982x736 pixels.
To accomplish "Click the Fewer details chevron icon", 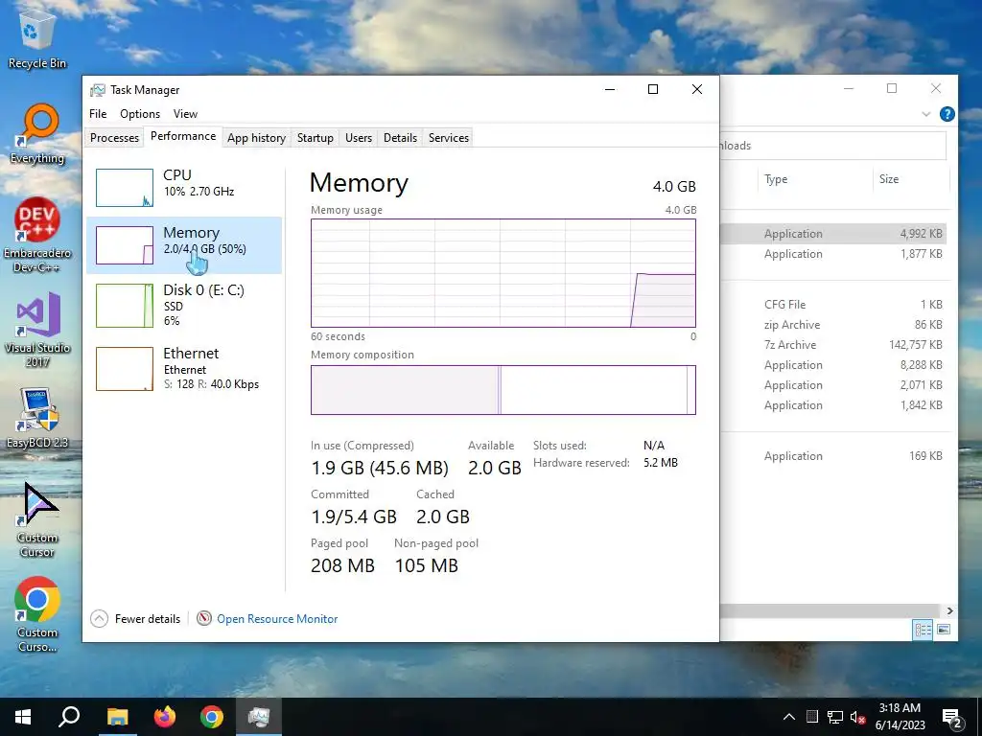I will 99,619.
